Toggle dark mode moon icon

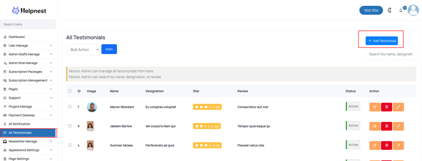coord(389,10)
